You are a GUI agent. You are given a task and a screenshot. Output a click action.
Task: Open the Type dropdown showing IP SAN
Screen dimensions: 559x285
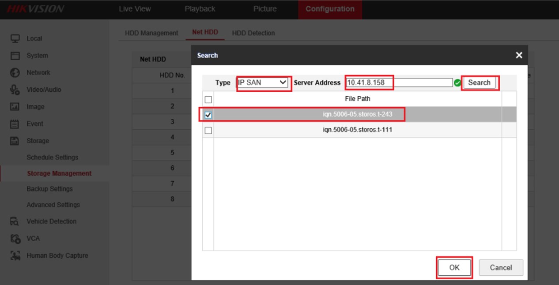point(263,82)
